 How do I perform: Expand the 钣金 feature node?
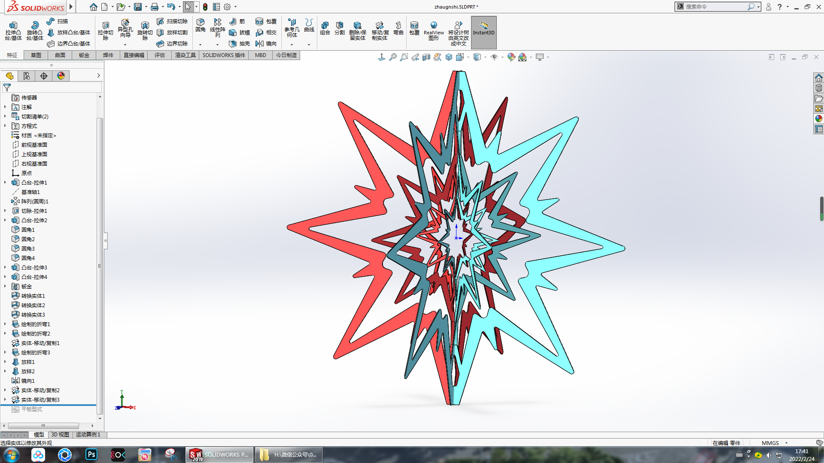pyautogui.click(x=5, y=286)
